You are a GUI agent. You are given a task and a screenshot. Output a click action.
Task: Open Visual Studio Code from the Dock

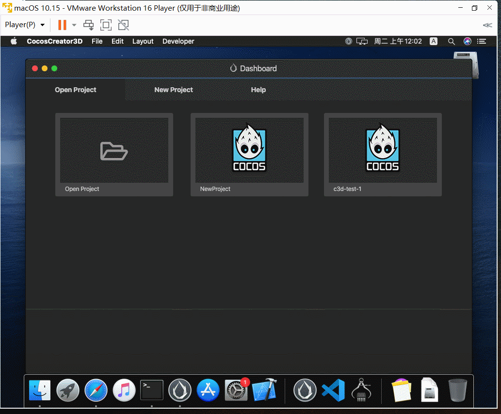click(333, 390)
